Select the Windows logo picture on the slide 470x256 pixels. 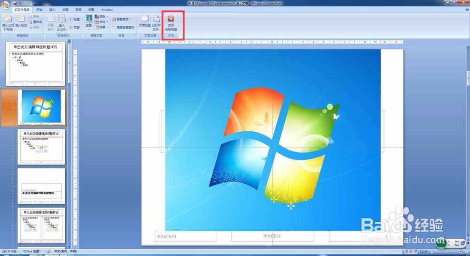click(273, 140)
